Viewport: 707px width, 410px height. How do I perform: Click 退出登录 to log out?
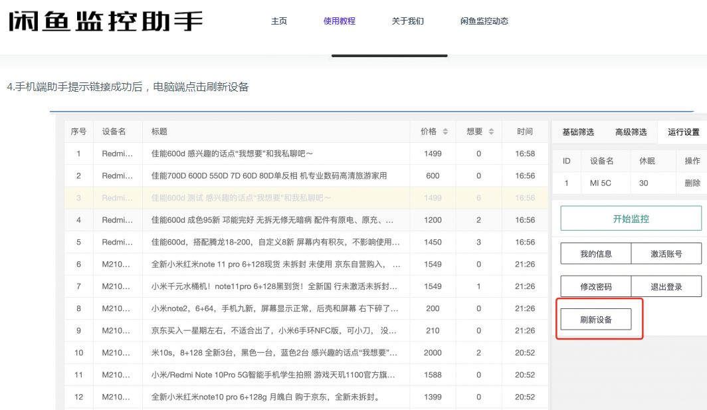click(666, 287)
